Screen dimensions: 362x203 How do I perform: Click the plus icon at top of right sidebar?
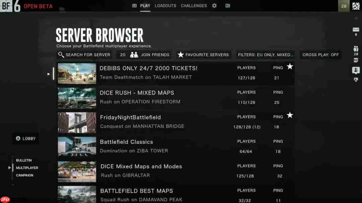(356, 18)
